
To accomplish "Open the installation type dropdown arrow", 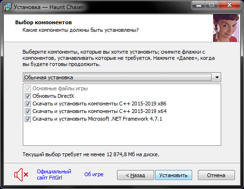I will (217, 77).
